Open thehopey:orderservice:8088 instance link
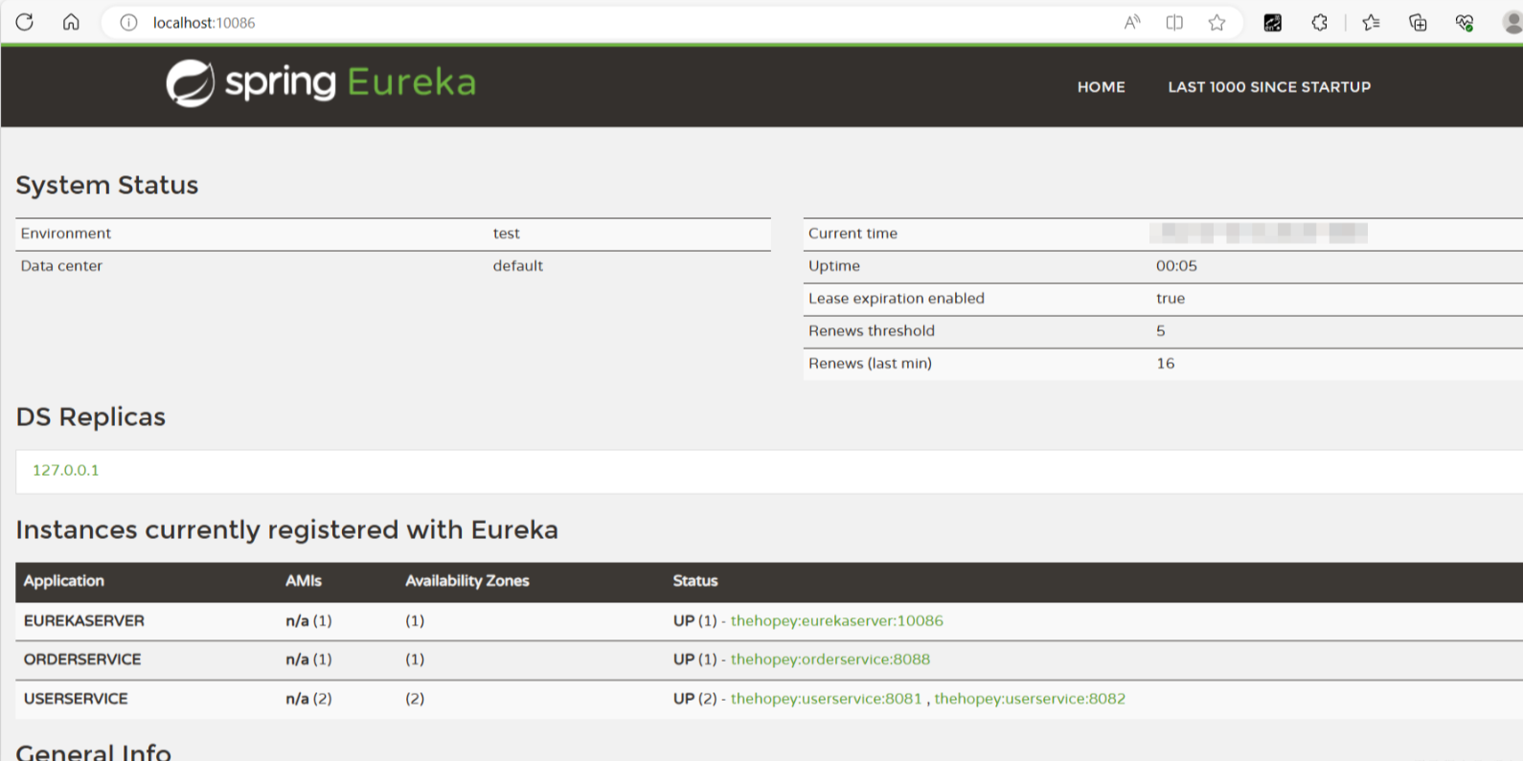Image resolution: width=1523 pixels, height=761 pixels. tap(830, 660)
